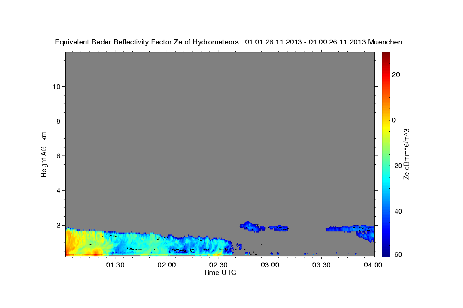Viewport: 463px width, 308px height.
Task: Click the 01:30 time tick label
Action: (x=115, y=265)
